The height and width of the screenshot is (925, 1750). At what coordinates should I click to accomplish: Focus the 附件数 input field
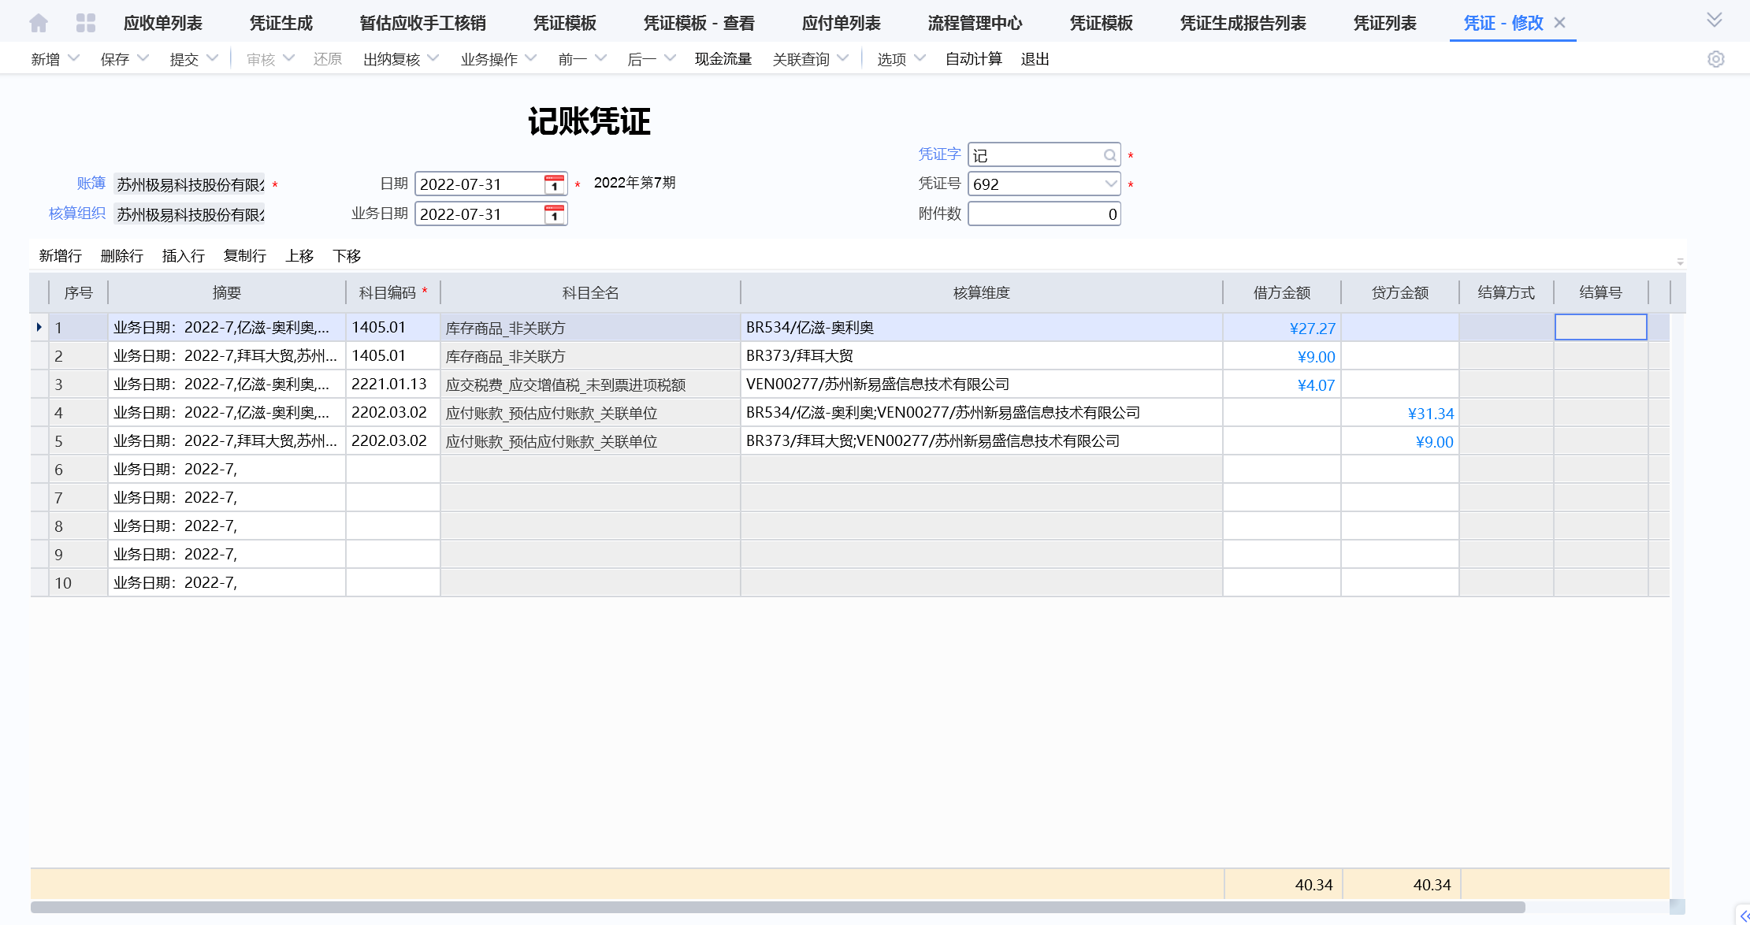coord(1044,214)
